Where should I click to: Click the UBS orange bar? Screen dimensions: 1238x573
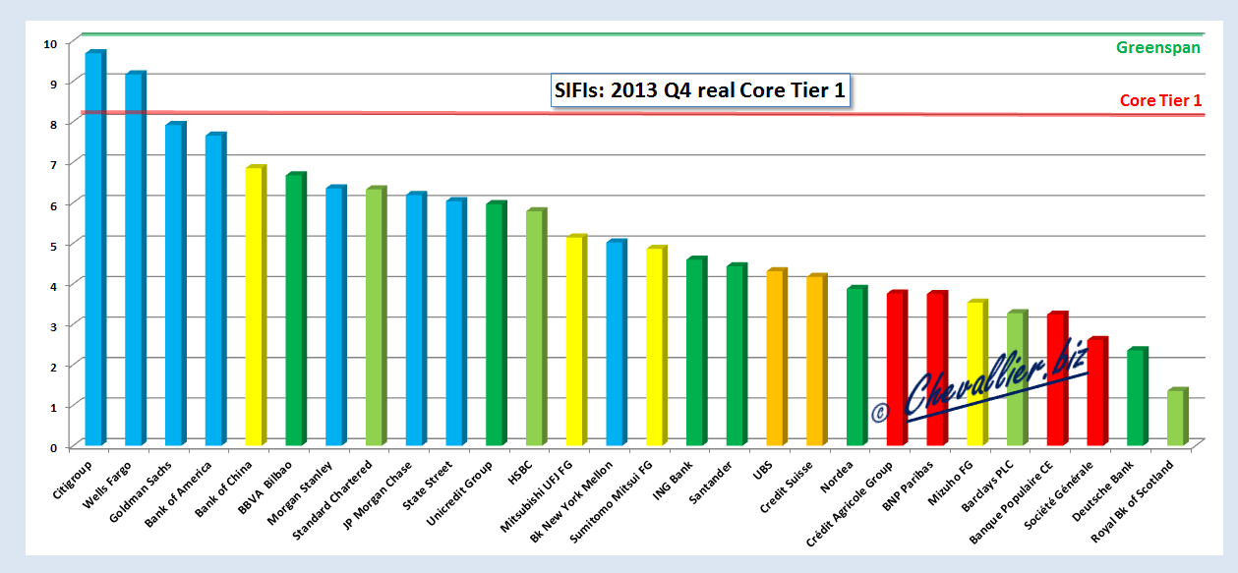point(777,357)
